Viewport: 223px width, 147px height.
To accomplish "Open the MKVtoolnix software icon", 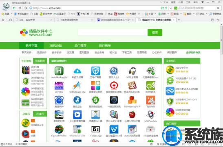I will 150,115.
